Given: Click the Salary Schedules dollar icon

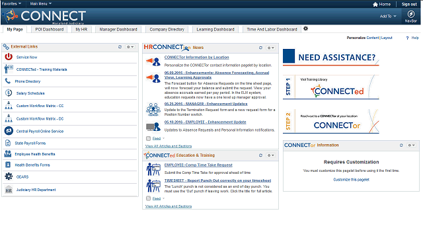Looking at the screenshot, I should pos(9,93).
